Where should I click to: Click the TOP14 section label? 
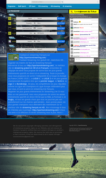11,45
